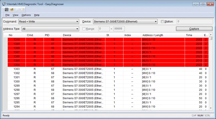Select red row number 1306
Viewport: 216px width, 119px height.
pos(108,56)
